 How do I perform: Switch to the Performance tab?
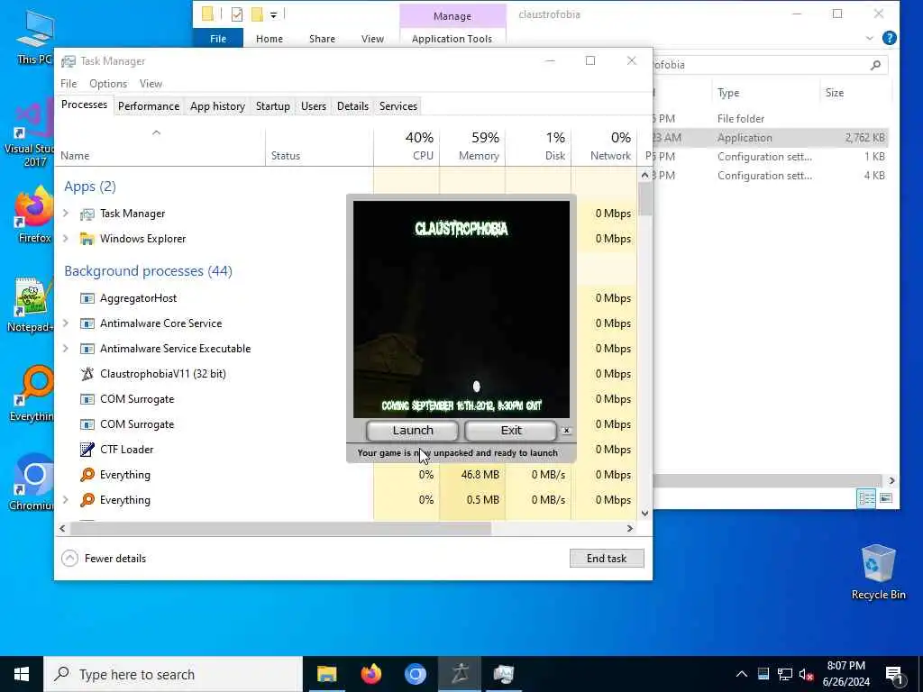click(149, 106)
